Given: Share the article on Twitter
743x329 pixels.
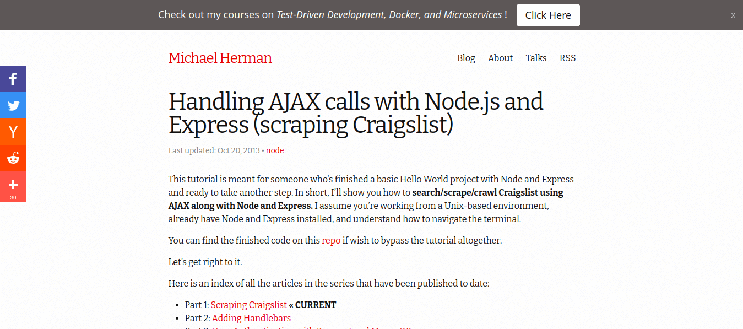Looking at the screenshot, I should 13,105.
